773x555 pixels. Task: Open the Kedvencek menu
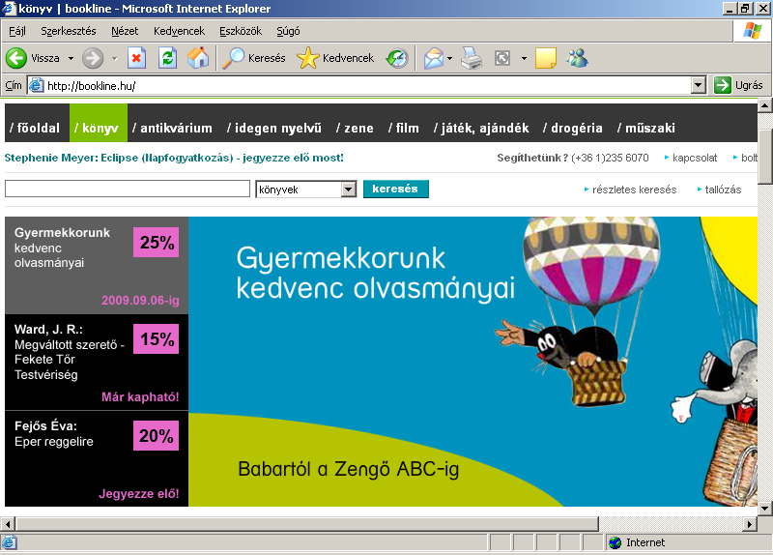pyautogui.click(x=179, y=31)
